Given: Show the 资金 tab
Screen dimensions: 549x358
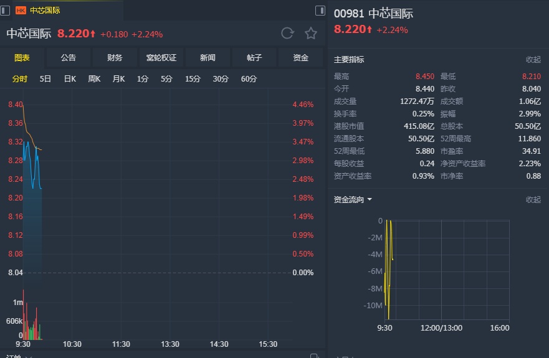Looking at the screenshot, I should pos(301,58).
